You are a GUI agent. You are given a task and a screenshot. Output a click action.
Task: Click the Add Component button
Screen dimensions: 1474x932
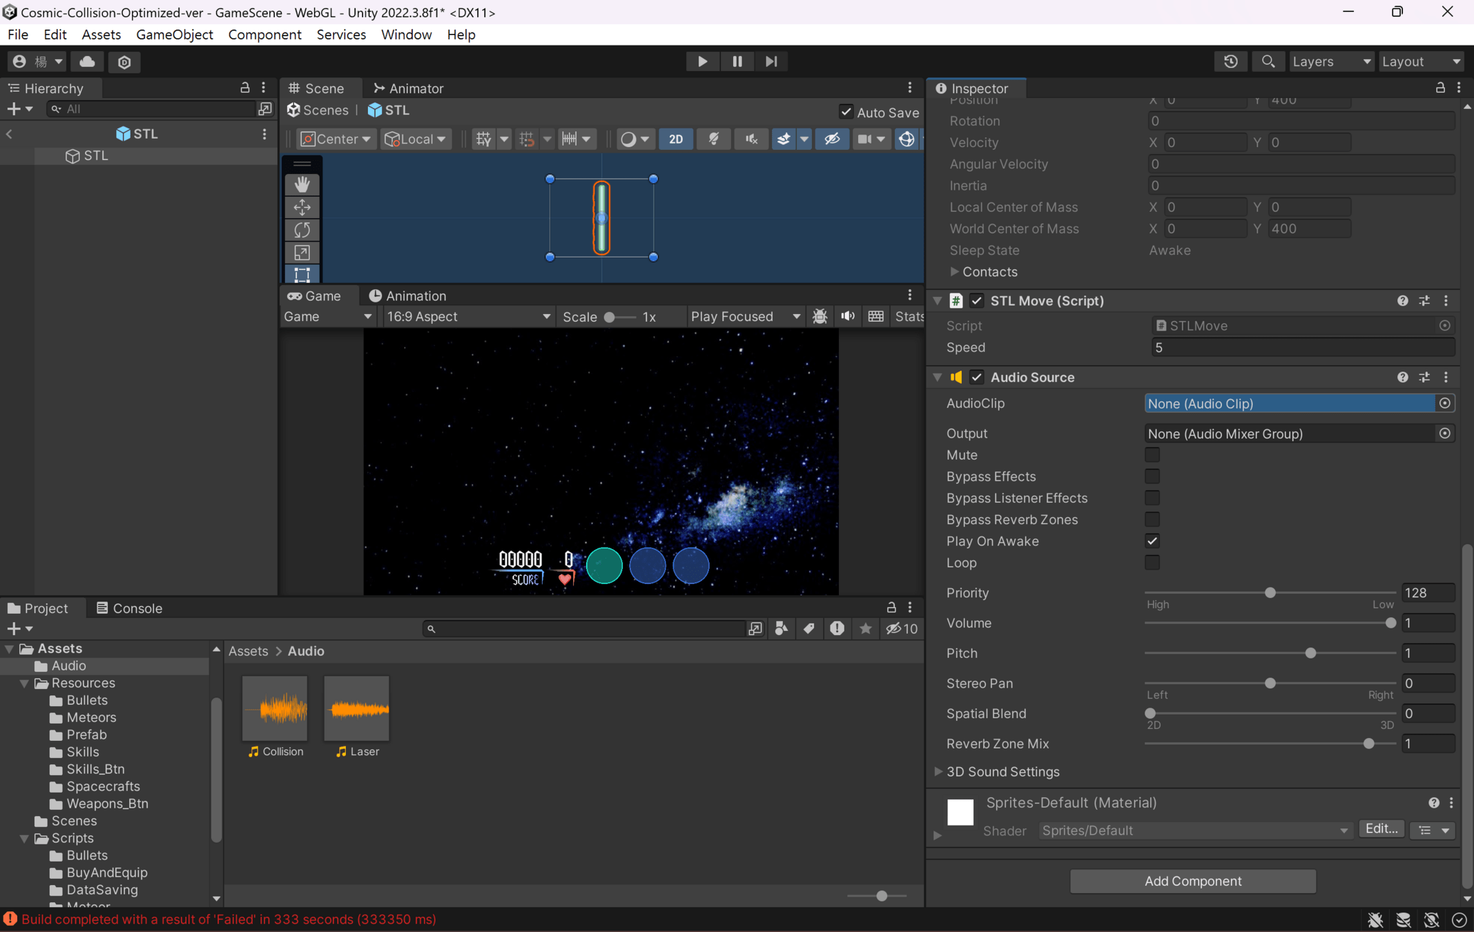pos(1192,881)
